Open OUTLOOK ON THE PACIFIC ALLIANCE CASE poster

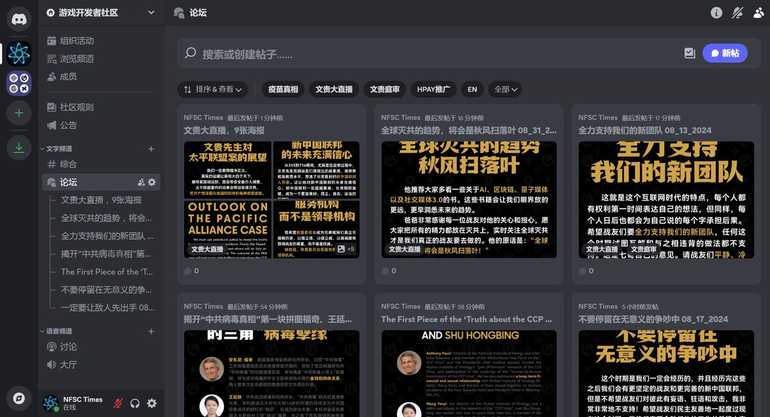click(227, 230)
